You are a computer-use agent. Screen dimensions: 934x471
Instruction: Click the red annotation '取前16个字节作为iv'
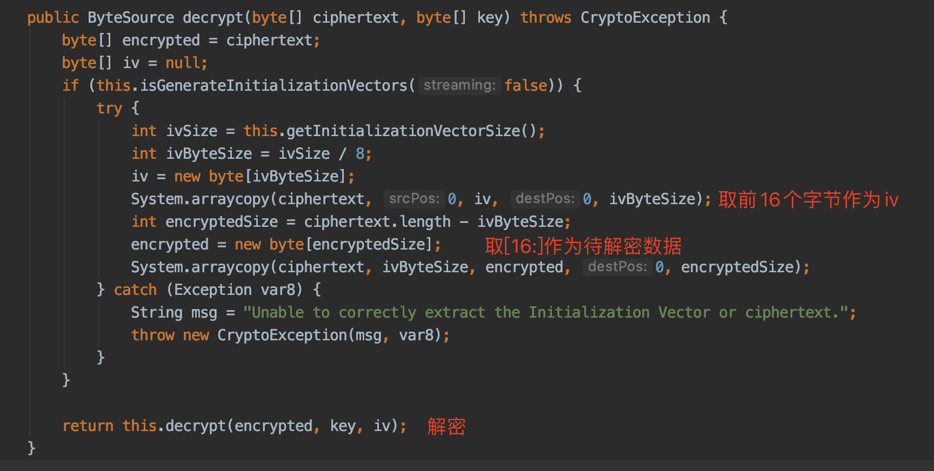[x=808, y=200]
